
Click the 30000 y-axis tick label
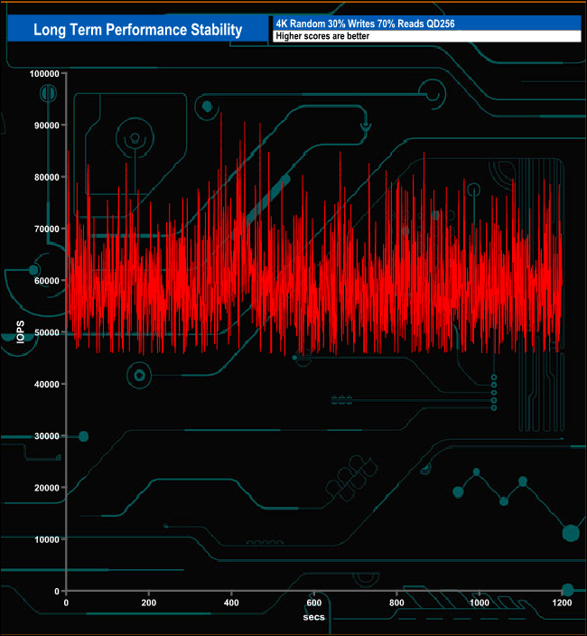click(x=44, y=436)
